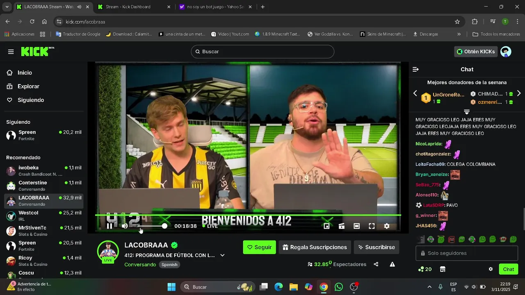Screen dimensions: 525x295
Task: Toggle theater mode on the player
Action: pos(357,226)
